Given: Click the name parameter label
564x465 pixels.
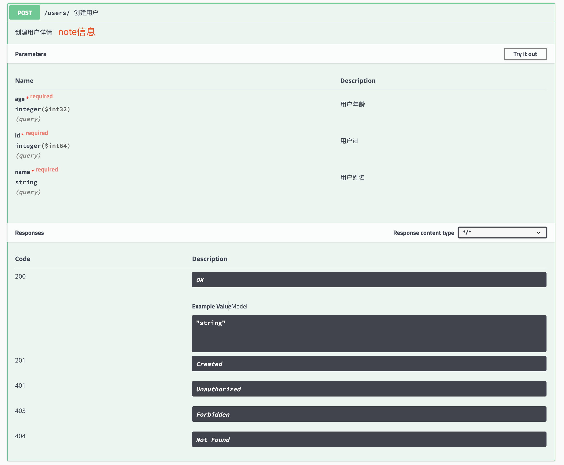Looking at the screenshot, I should click(x=22, y=172).
